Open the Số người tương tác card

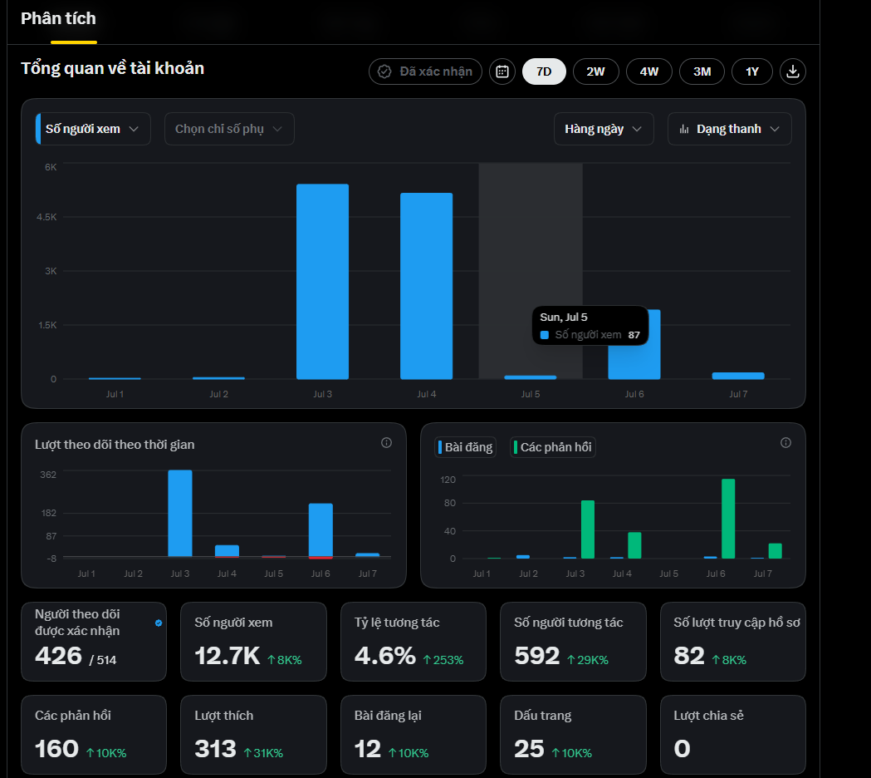point(573,642)
